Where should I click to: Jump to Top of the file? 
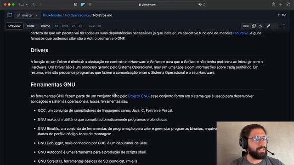(282, 15)
